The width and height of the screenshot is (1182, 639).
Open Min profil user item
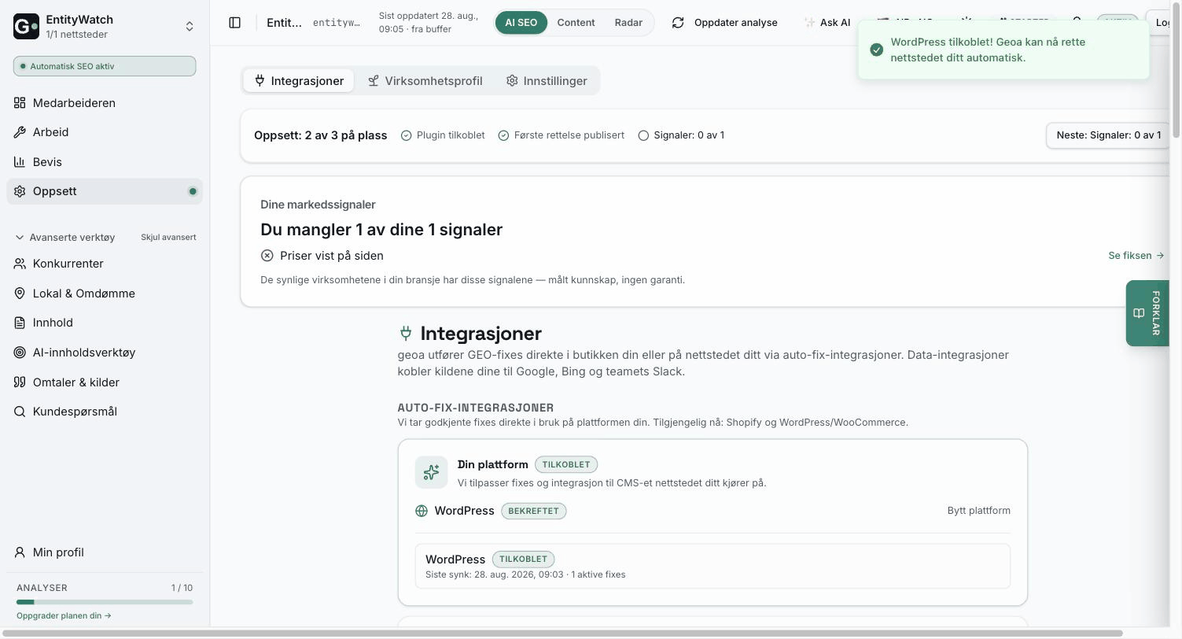(105, 552)
